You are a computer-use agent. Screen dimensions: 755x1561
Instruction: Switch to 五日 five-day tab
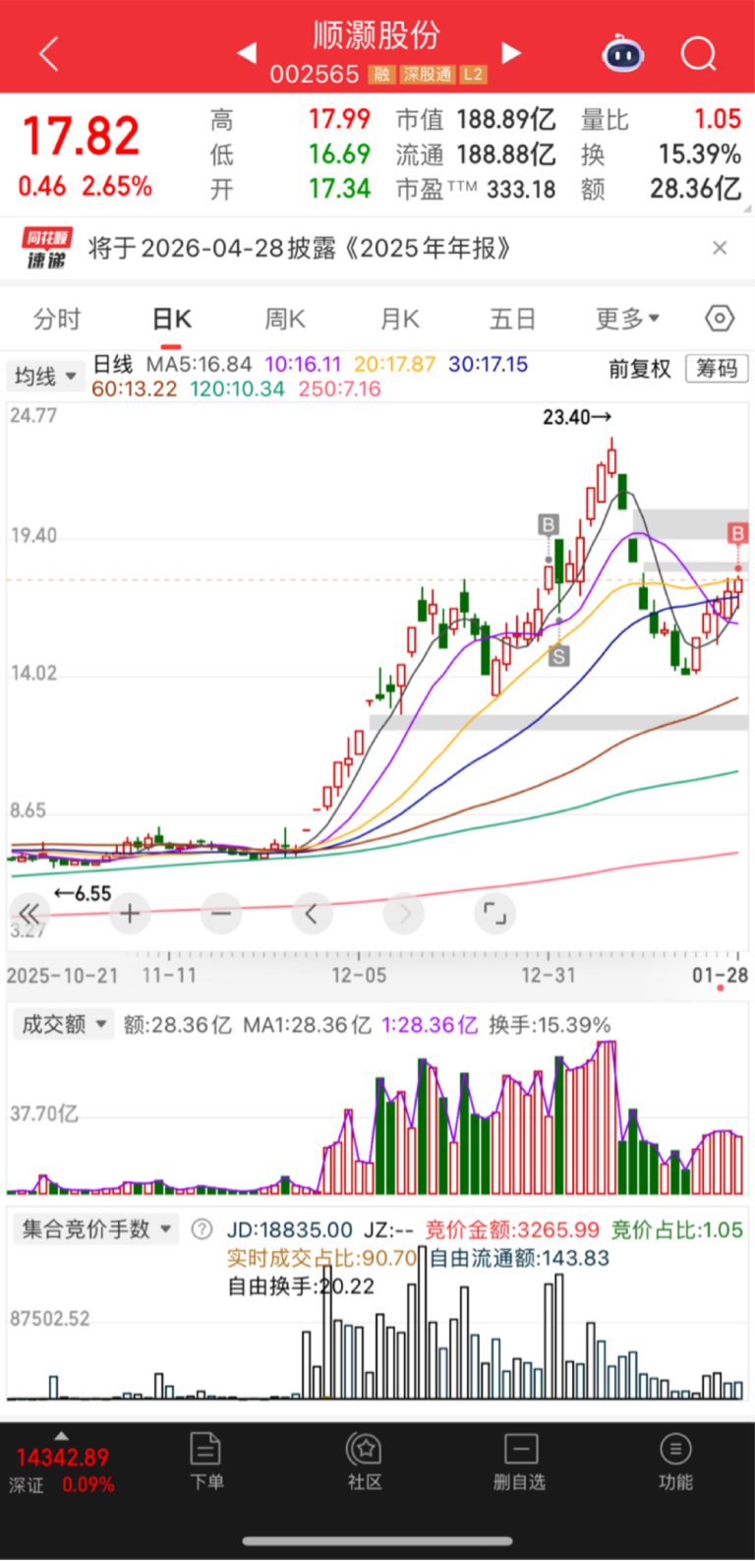[513, 319]
